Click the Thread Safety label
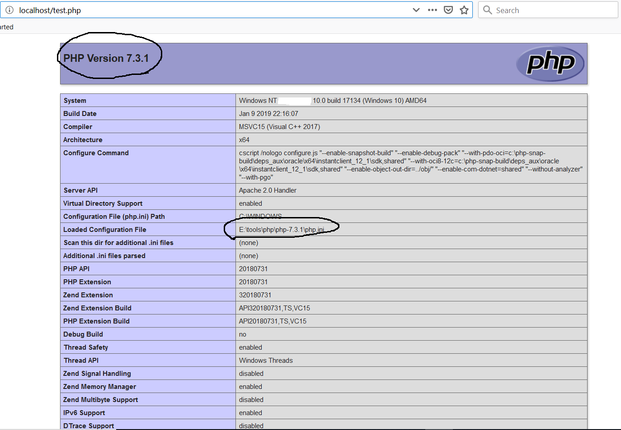The width and height of the screenshot is (621, 430). pos(86,347)
